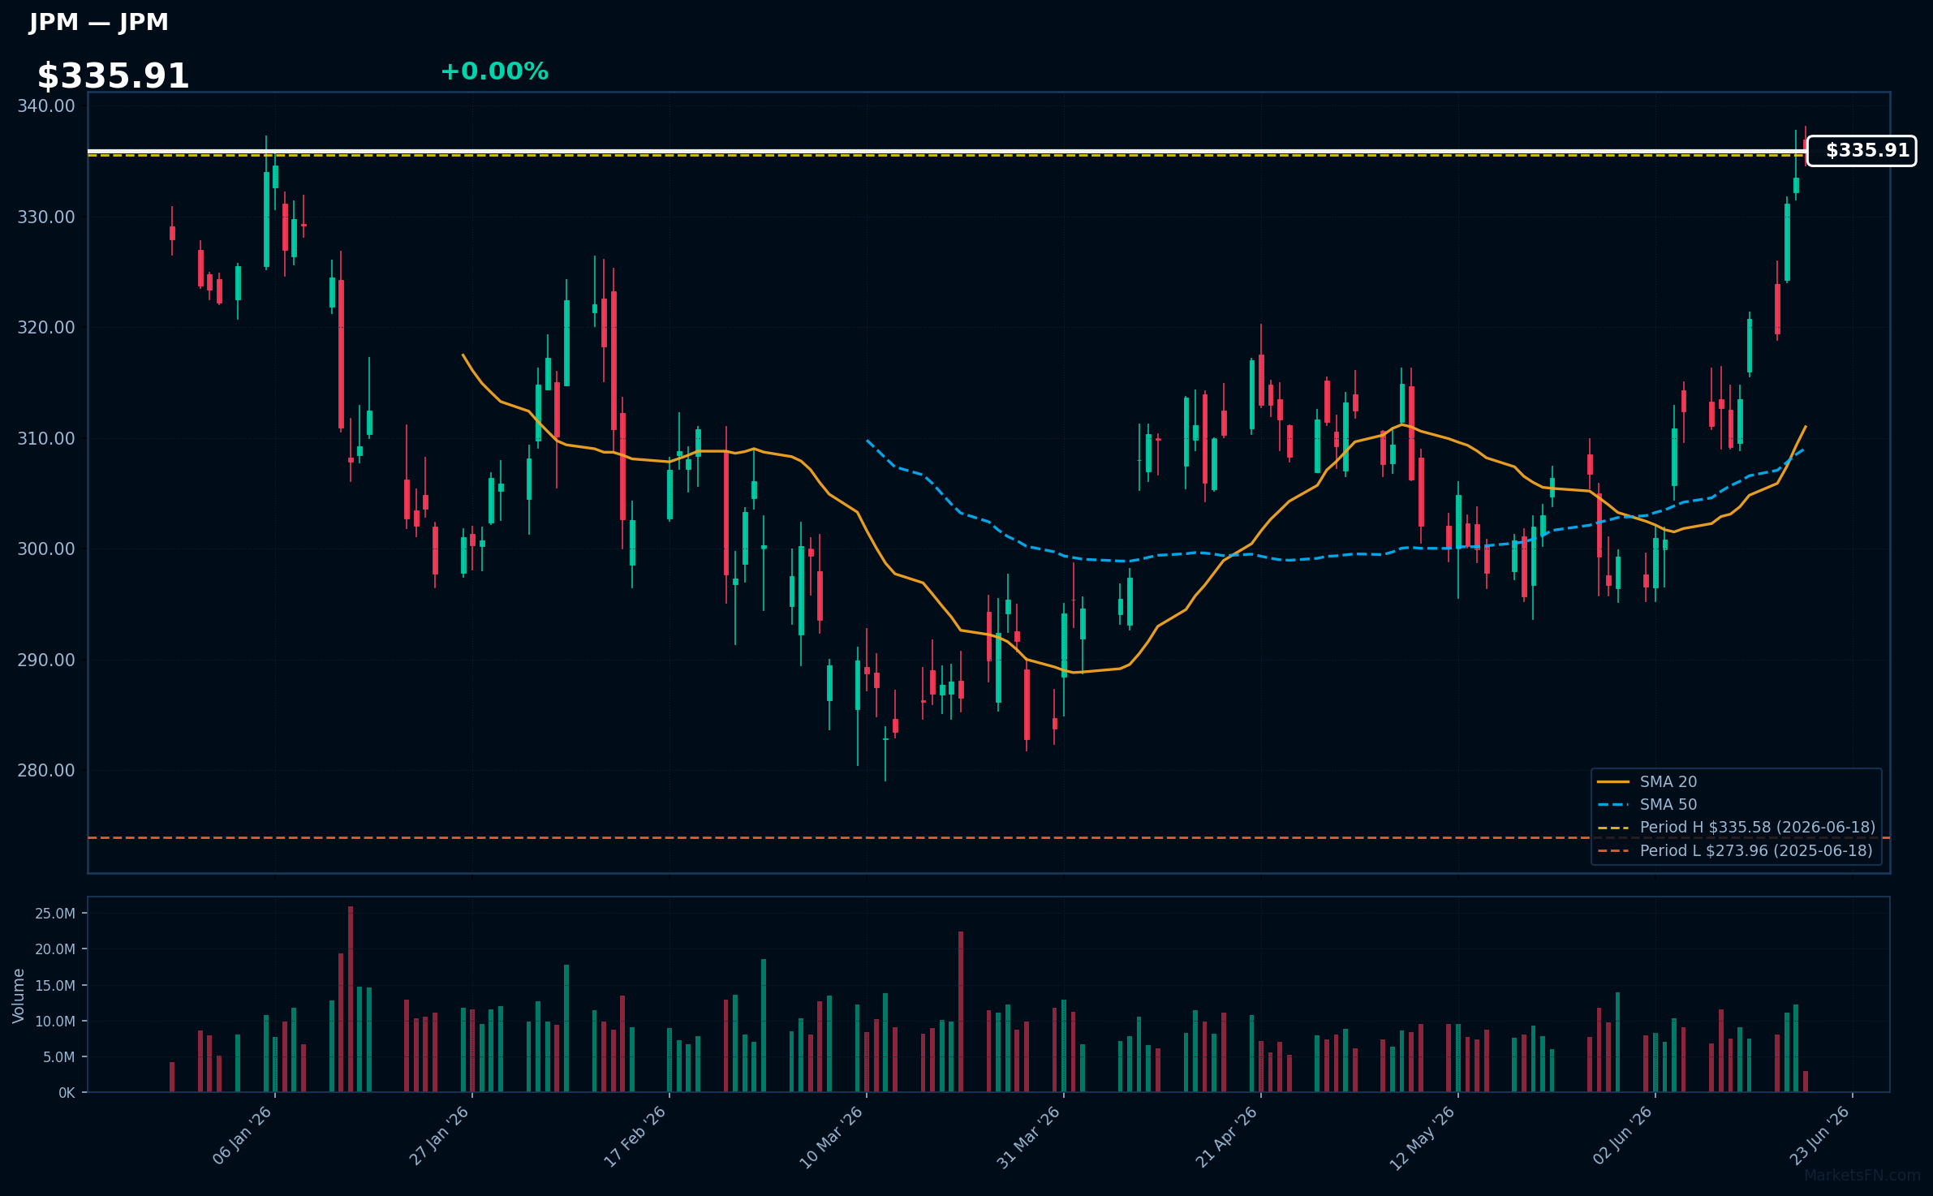This screenshot has height=1196, width=1933.
Task: Click the 25.0M volume axis label
Action: [55, 914]
